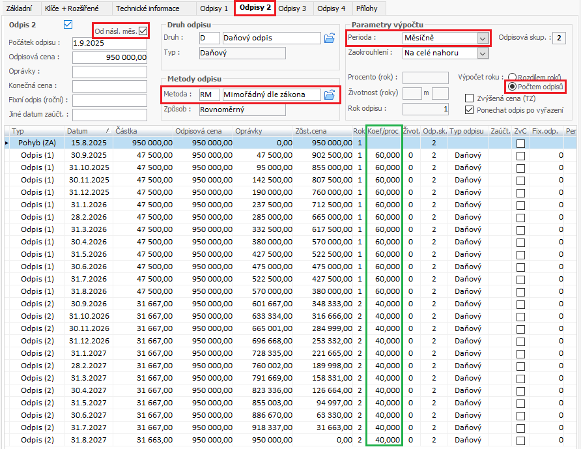Click the Odpisová skup. field
The image size is (581, 449).
click(559, 38)
